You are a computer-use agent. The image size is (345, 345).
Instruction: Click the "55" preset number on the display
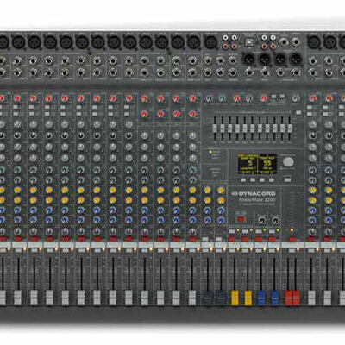(267, 163)
